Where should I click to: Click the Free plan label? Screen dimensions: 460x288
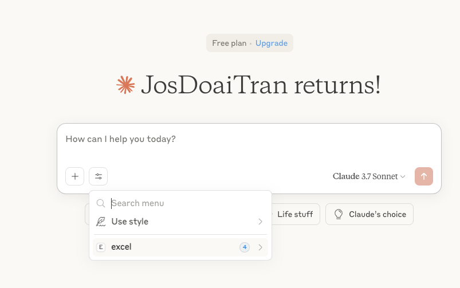tap(229, 43)
